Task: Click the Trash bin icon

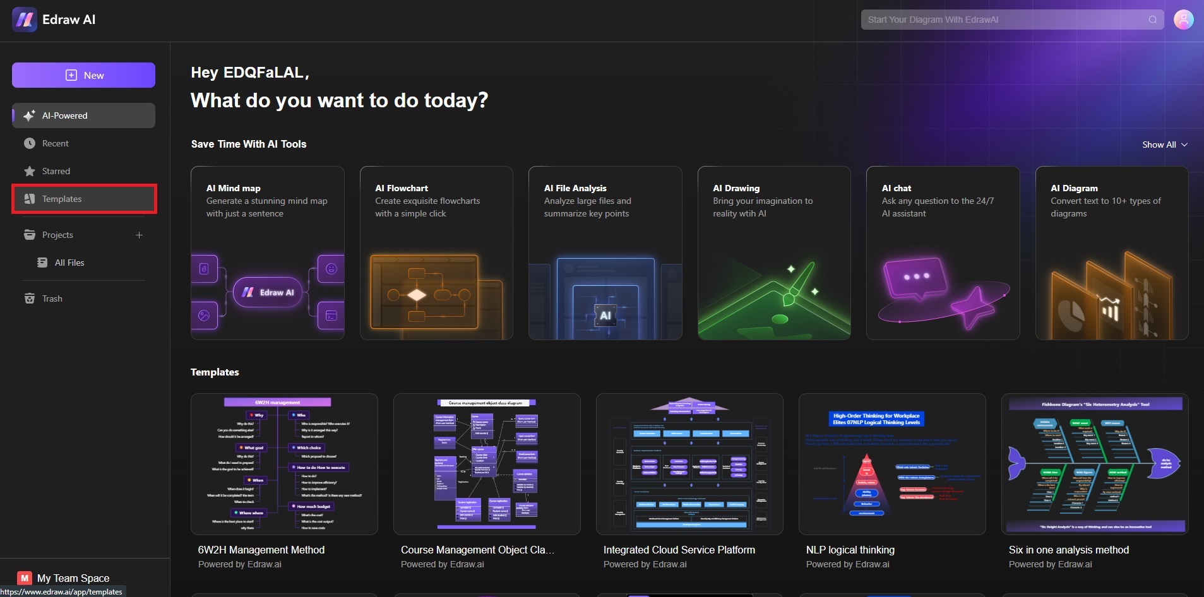Action: [30, 298]
